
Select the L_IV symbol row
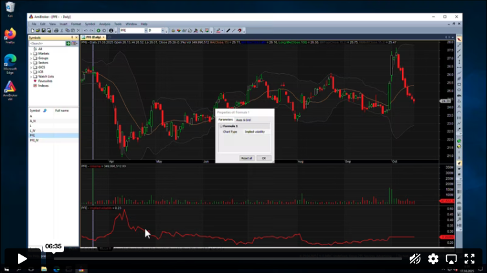tap(53, 131)
